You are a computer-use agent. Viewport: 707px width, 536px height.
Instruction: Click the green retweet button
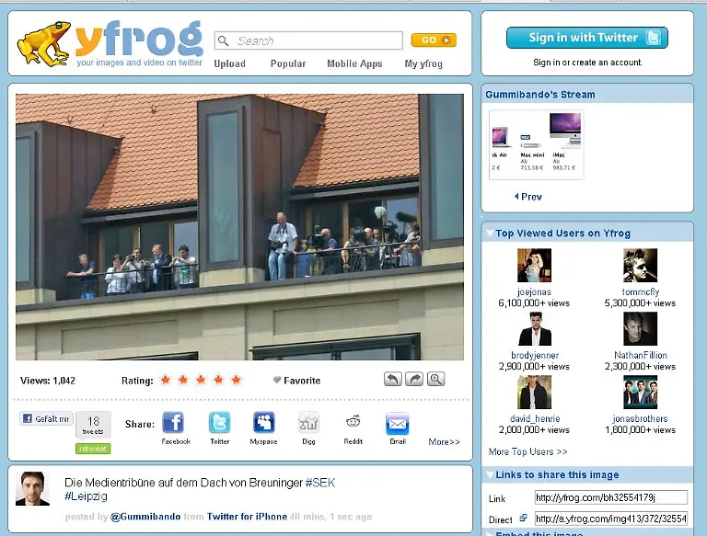(93, 449)
